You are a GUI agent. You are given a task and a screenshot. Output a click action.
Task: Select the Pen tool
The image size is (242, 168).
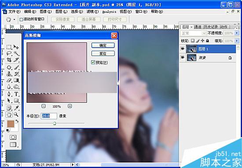tap(9, 94)
